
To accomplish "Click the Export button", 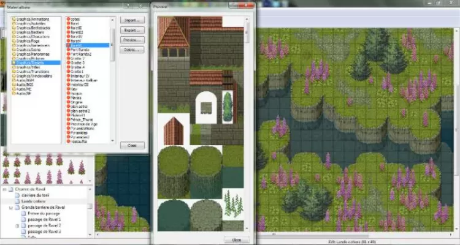I will (132, 30).
